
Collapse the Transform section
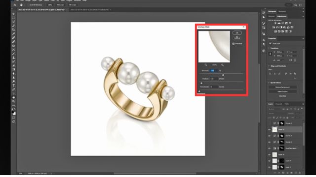pos(269,48)
